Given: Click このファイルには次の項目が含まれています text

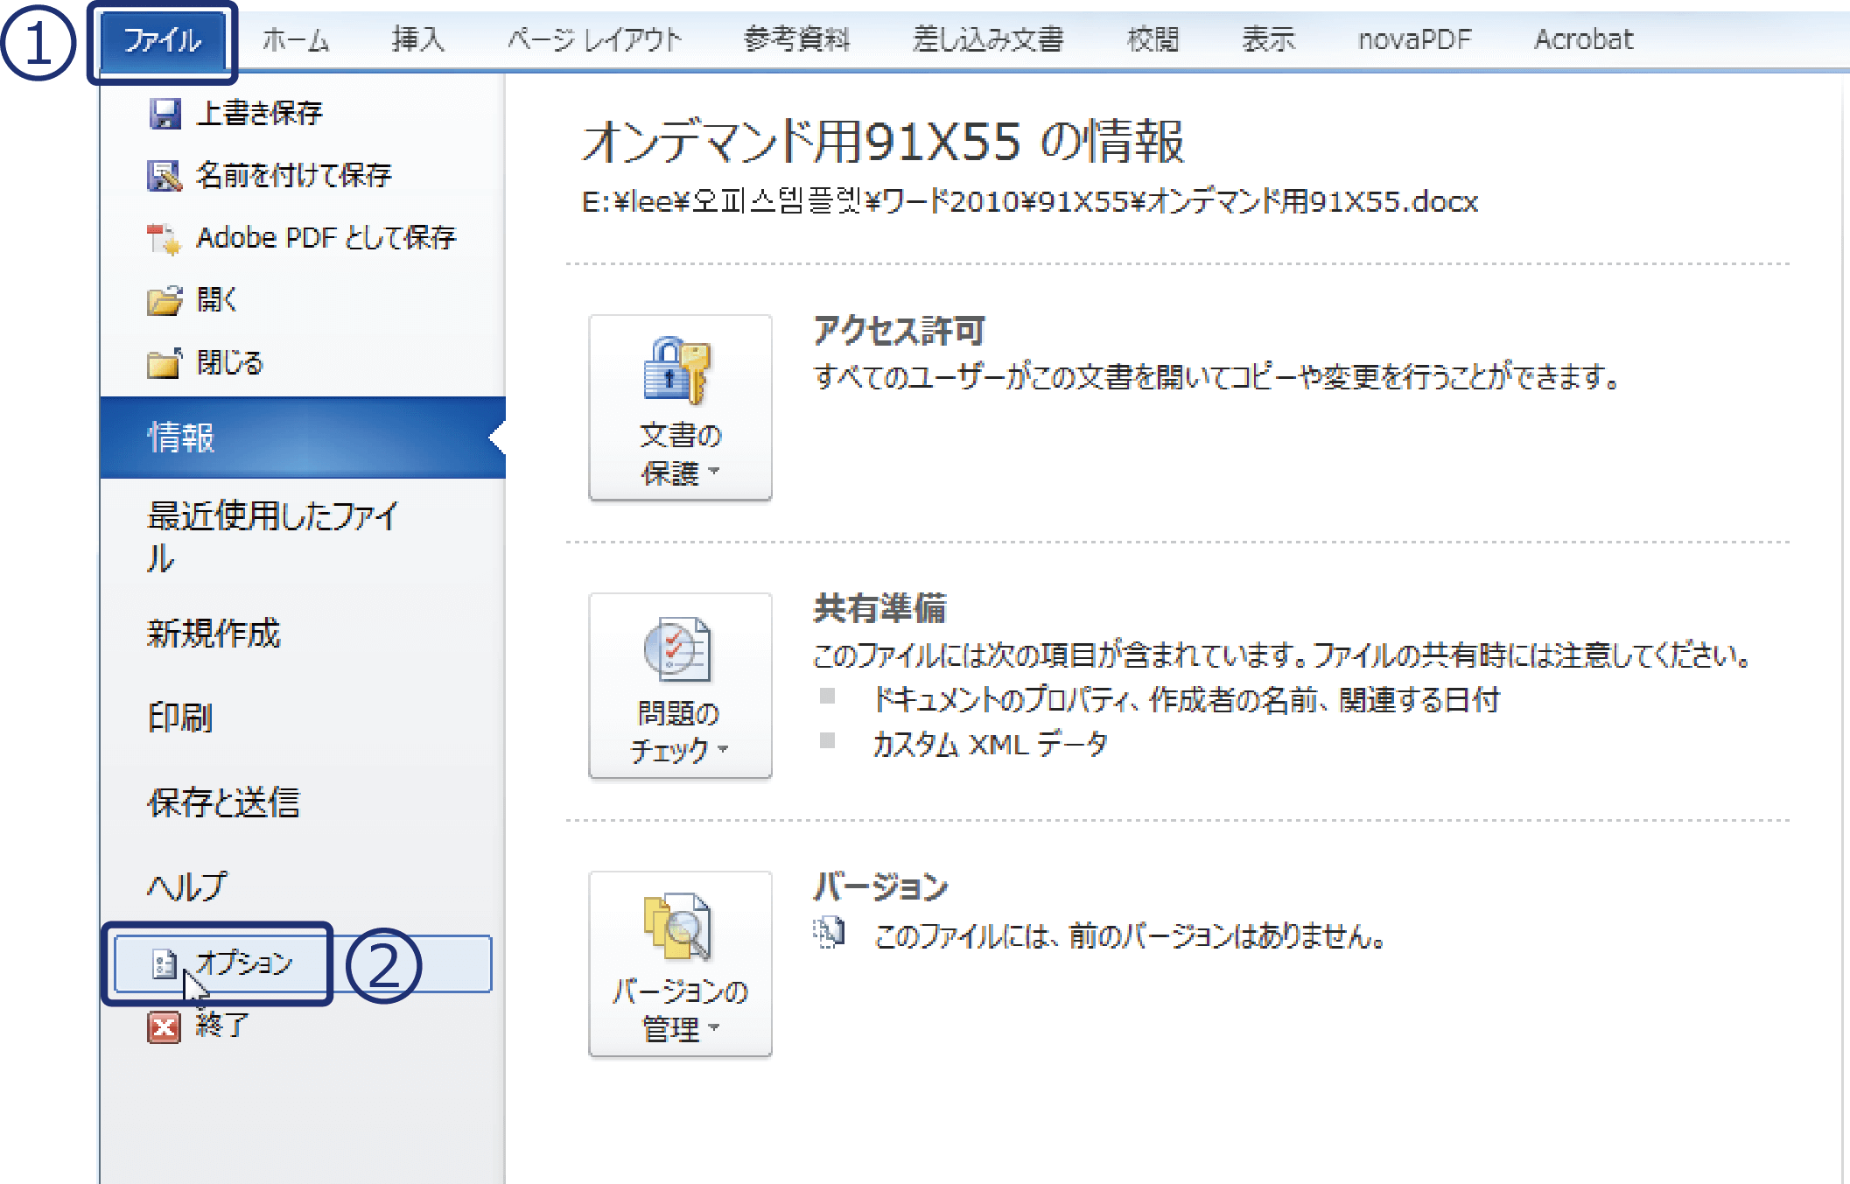Looking at the screenshot, I should click(x=1283, y=655).
